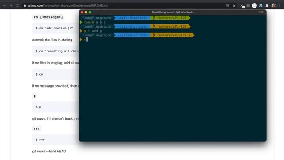Maximize the terminal window
Image resolution: width=284 pixels, height=160 pixels.
click(x=90, y=12)
